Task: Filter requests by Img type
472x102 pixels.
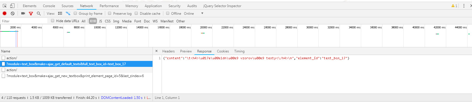Action: [116, 21]
